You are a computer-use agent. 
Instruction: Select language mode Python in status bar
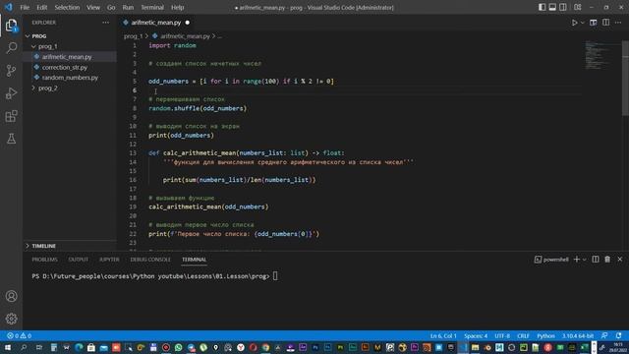(x=545, y=335)
